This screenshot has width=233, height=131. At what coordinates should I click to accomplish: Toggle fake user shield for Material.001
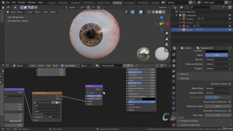coord(125,65)
